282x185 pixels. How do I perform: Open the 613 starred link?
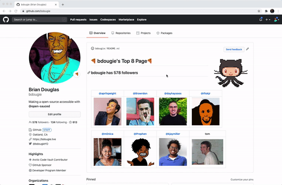click(73, 122)
